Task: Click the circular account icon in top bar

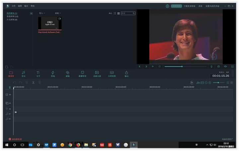Action: (167, 6)
